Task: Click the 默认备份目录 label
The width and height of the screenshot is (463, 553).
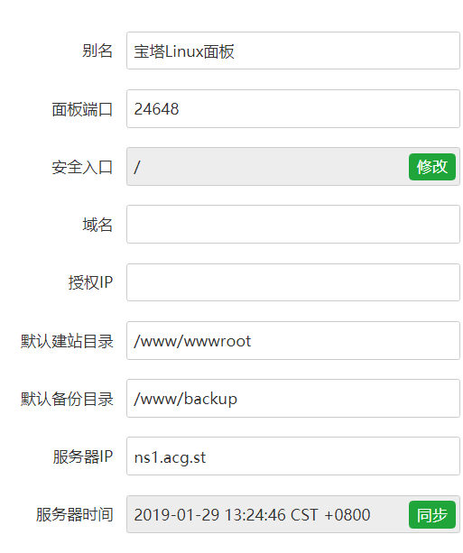Action: point(67,399)
